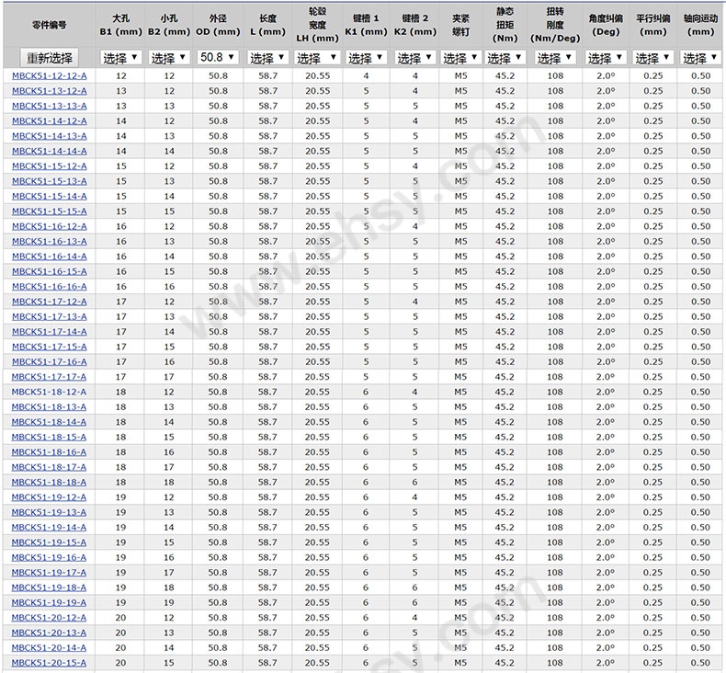Open the 大孔 B1 filter dropdown
Viewport: 726px width, 673px height.
[120, 58]
